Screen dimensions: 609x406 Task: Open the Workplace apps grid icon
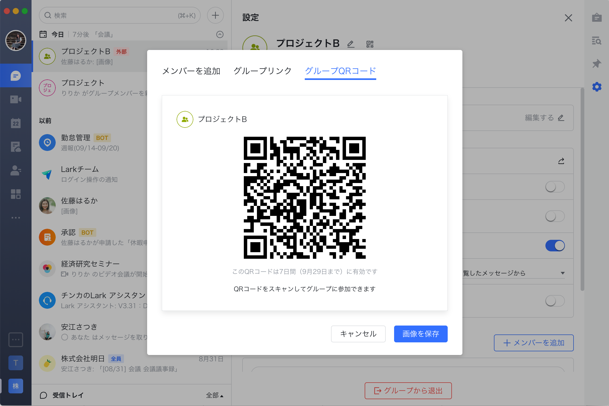16,194
